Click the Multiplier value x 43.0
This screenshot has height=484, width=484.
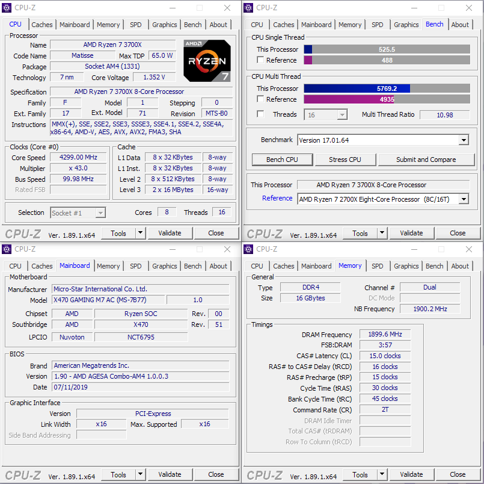[78, 168]
